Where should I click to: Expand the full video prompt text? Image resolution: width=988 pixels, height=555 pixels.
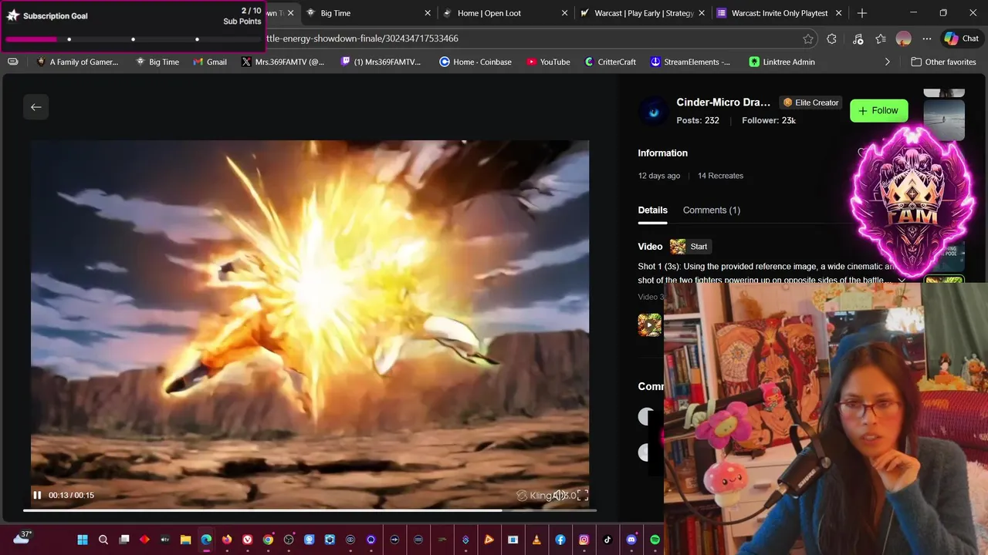pos(901,281)
